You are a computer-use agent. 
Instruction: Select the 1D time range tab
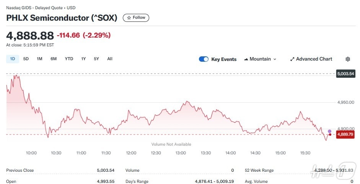pyautogui.click(x=12, y=59)
